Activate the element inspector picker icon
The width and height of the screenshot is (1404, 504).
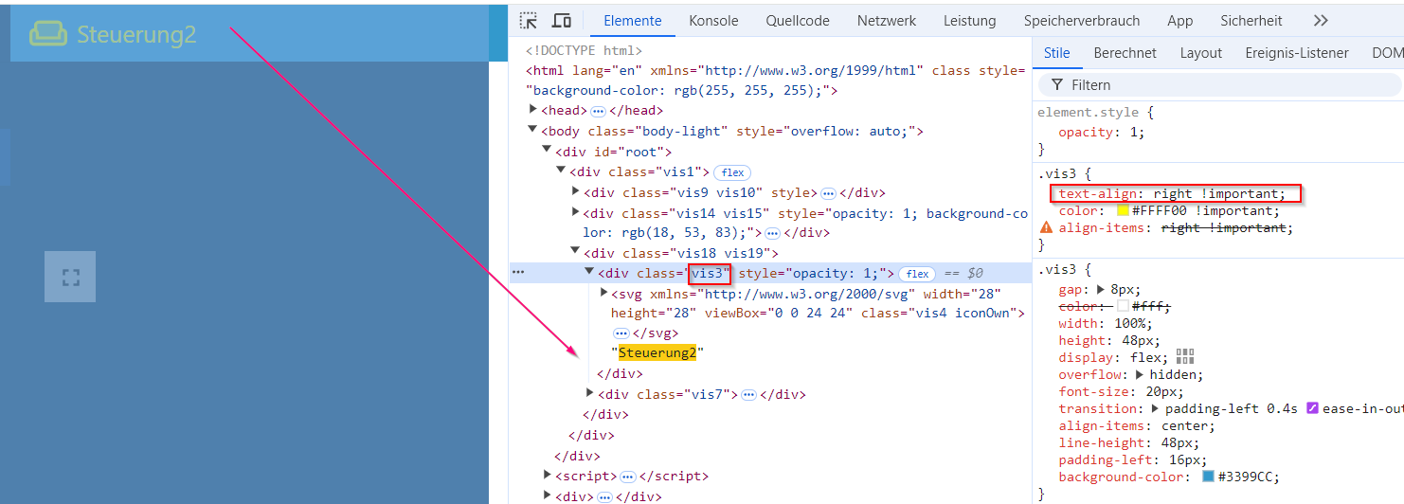(x=529, y=21)
